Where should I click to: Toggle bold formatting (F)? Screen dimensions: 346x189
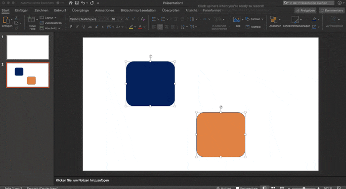pyautogui.click(x=71, y=27)
